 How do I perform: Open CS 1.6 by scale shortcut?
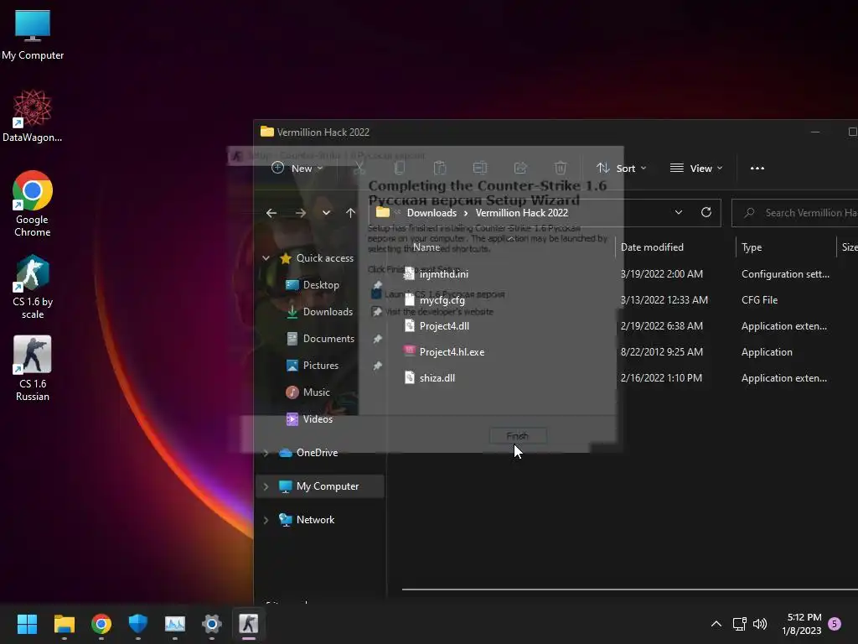33,287
